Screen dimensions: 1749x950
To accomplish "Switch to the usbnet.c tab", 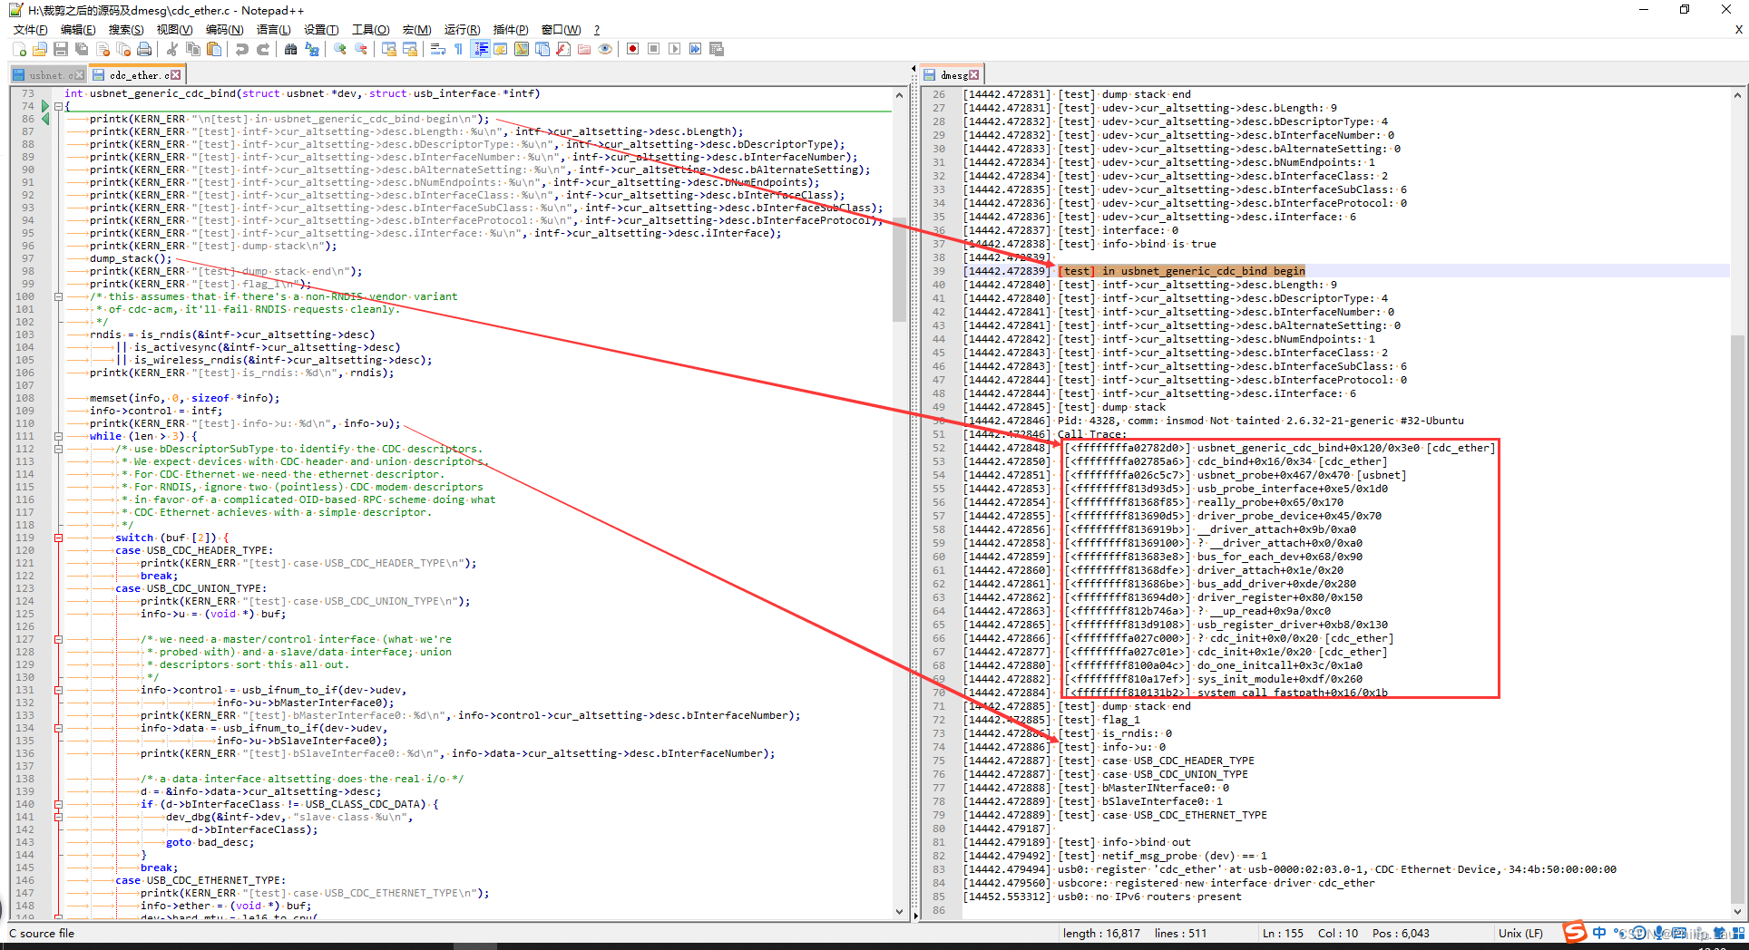I will [x=47, y=74].
